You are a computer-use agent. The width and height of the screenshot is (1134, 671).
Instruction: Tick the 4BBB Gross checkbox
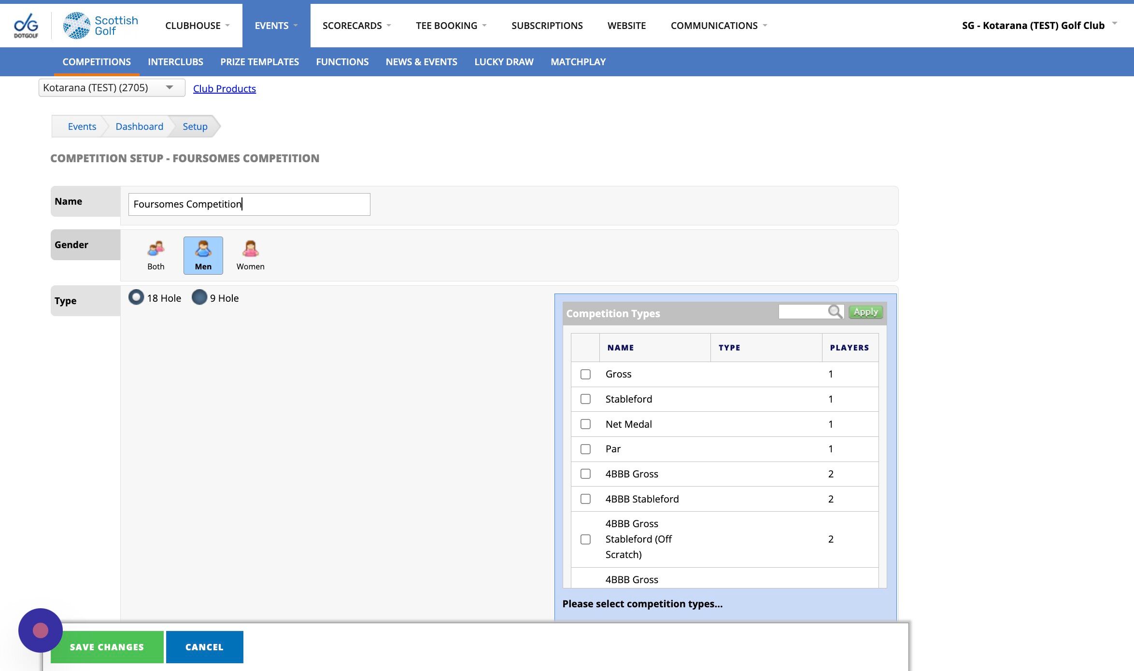click(x=585, y=474)
